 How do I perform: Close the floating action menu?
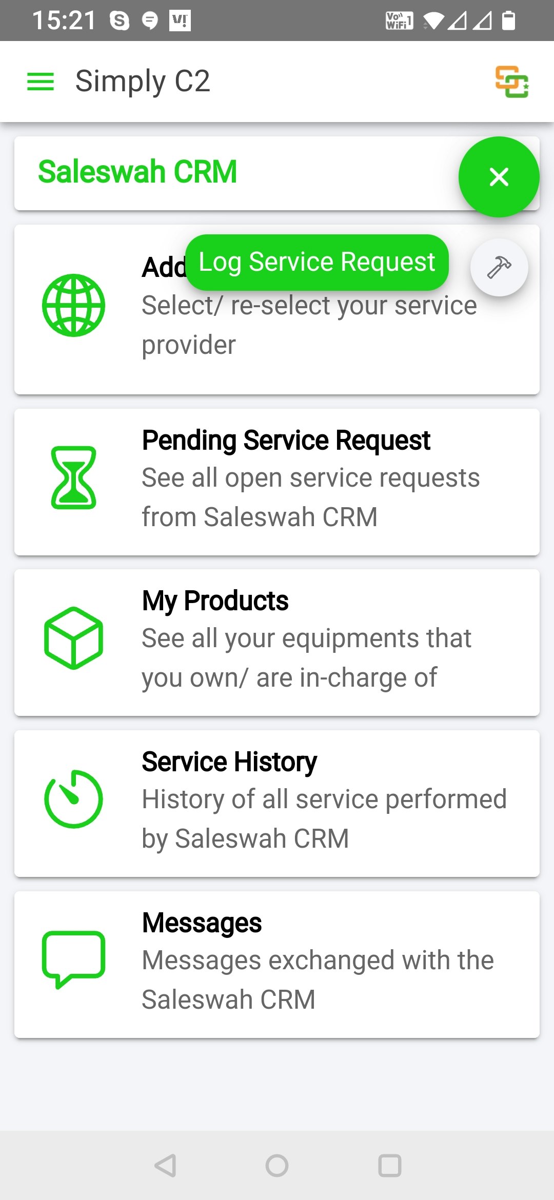pyautogui.click(x=499, y=177)
